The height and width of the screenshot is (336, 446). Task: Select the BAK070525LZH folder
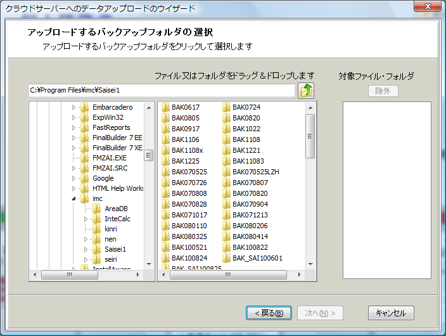point(255,172)
